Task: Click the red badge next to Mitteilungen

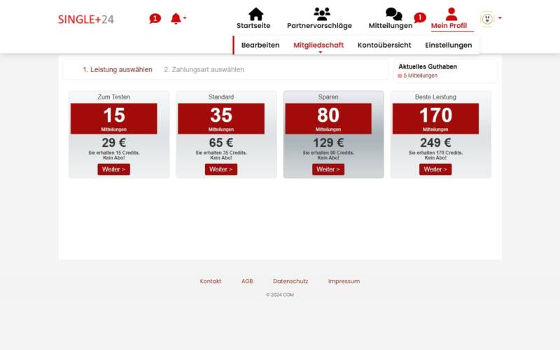Action: click(420, 17)
